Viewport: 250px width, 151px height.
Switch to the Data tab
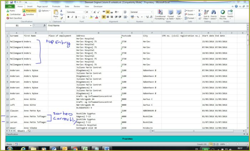[67, 6]
